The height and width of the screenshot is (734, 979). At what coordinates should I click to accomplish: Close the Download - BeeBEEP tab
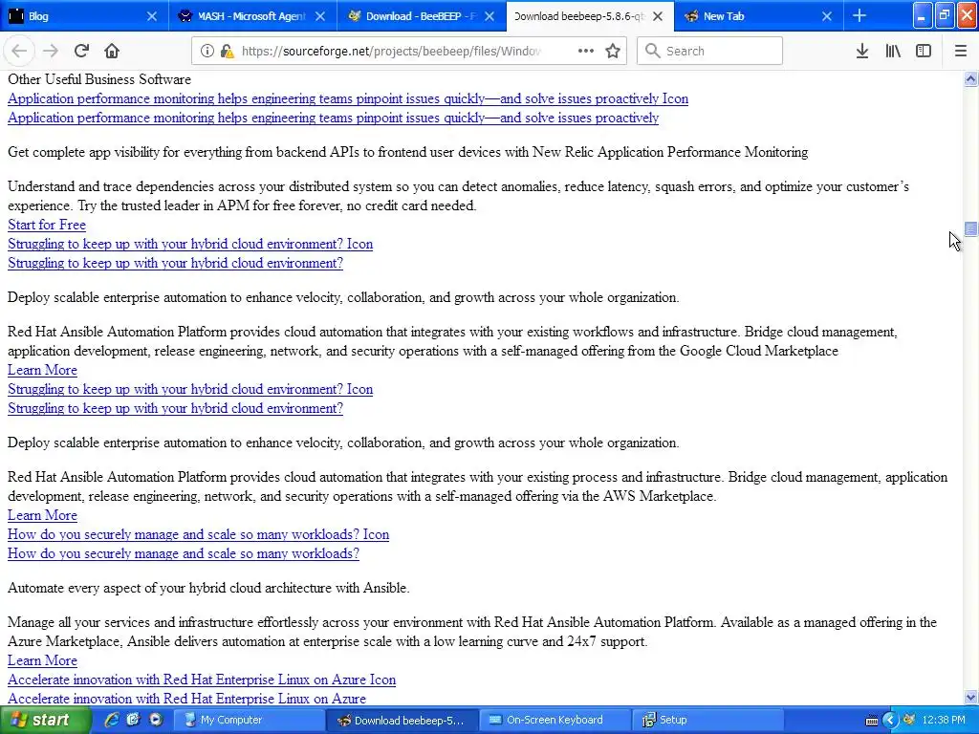[489, 16]
